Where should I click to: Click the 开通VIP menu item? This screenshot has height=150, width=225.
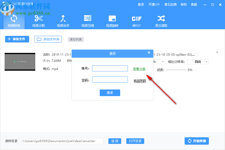coord(154,4)
